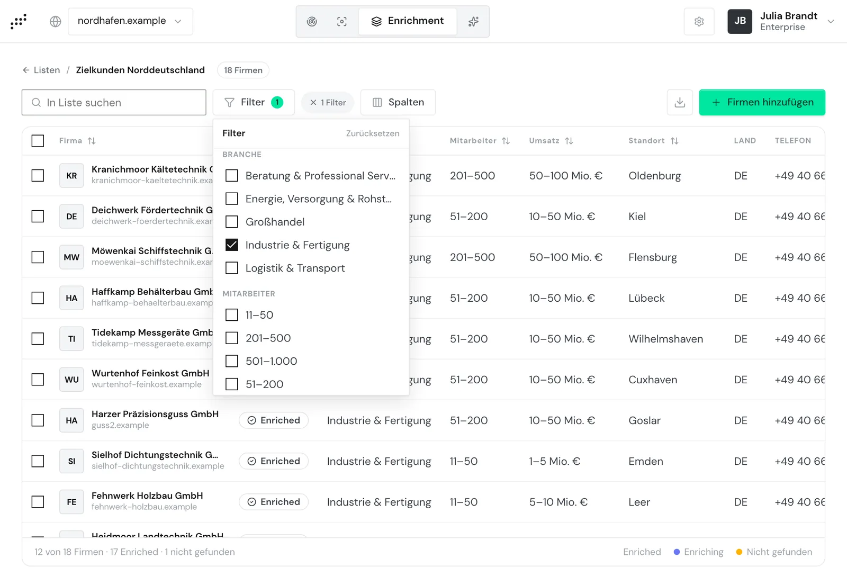Expand the Julia Brandt account menu

pos(831,21)
